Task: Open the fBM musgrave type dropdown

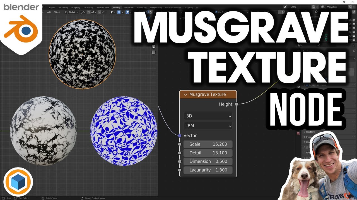Action: [x=208, y=126]
